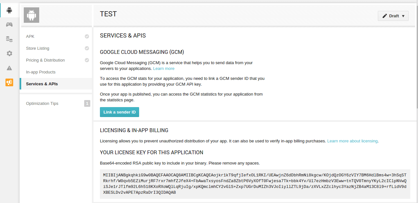418x203 pixels.
Task: Click the TEST app Android thumbnail
Action: (31, 15)
